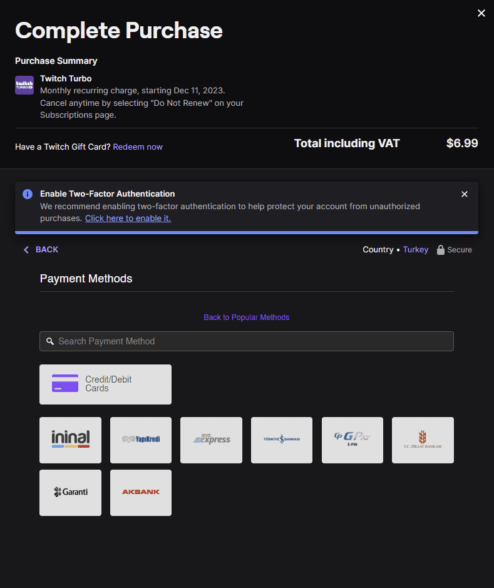Click the Secure lock icon

click(440, 250)
